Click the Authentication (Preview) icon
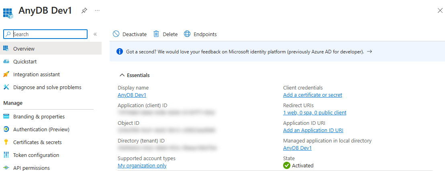 click(6, 129)
